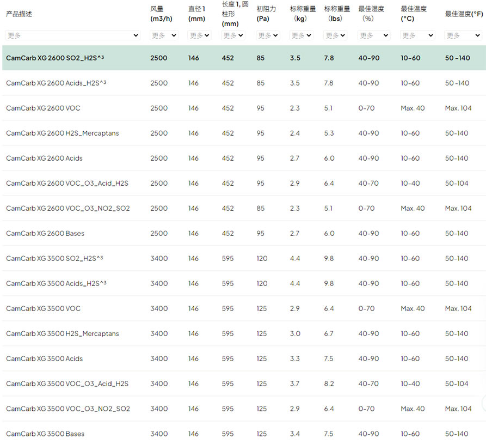Click weight 3.5 kg in XG 2600 Acids_H2S^3 row
486x444 pixels.
tap(295, 83)
